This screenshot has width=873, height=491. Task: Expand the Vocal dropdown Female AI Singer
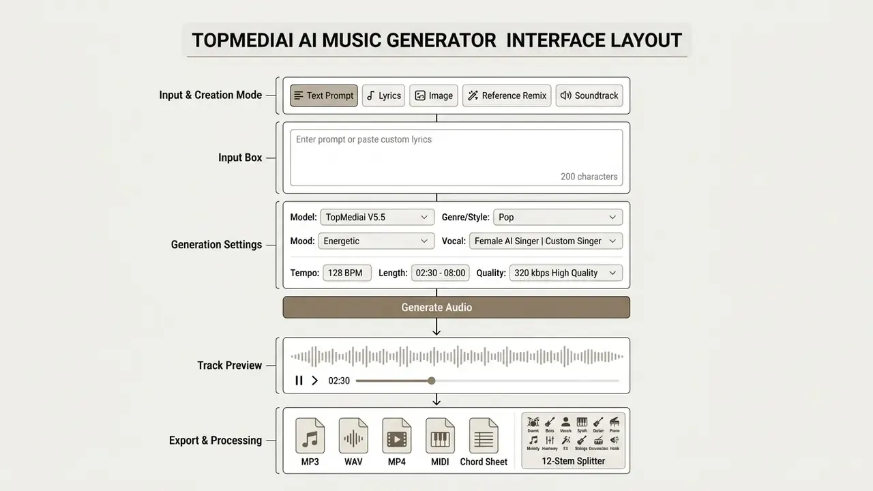coord(546,241)
